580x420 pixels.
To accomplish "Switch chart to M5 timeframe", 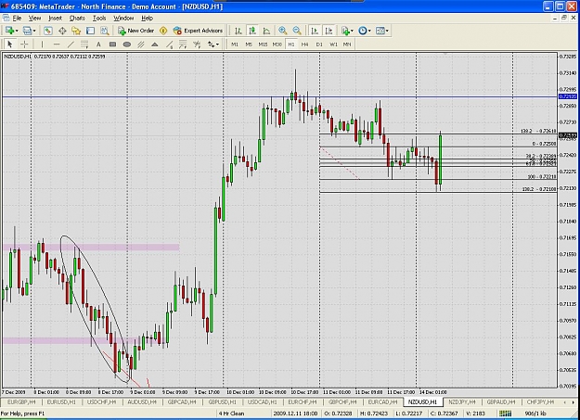I will tap(249, 45).
